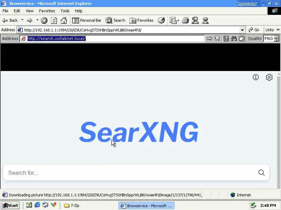The image size is (281, 210).
Task: Click the Browservice address field with search.collabnet.local
Action: [115, 38]
